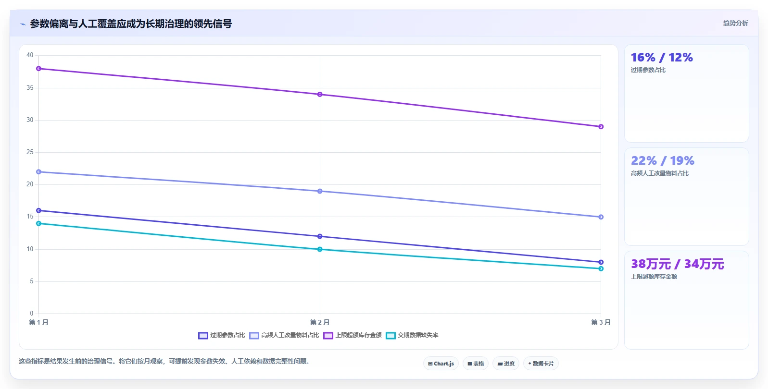
Task: Click the 22% / 19% value card
Action: pos(686,197)
